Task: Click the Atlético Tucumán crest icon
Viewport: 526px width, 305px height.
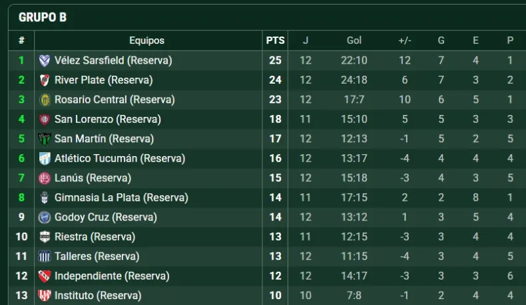Action: pyautogui.click(x=45, y=159)
